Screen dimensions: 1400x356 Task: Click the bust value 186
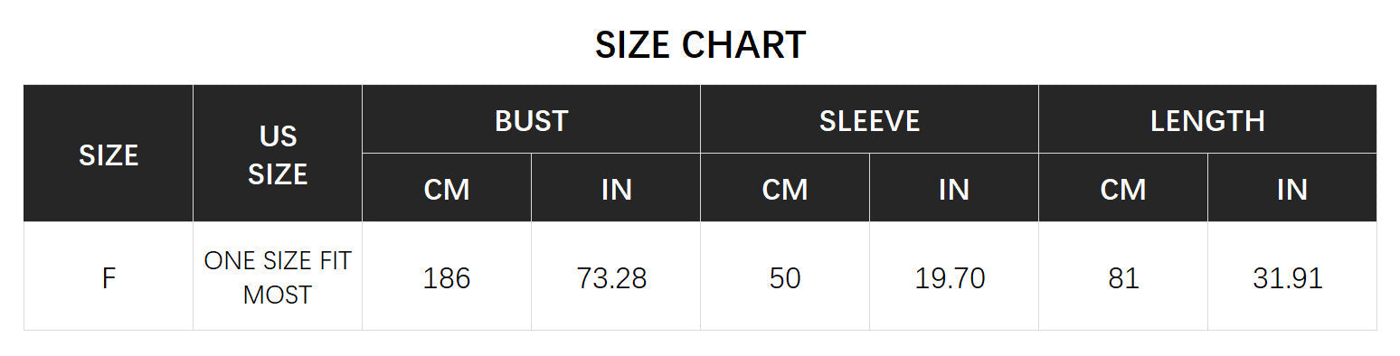(x=447, y=276)
